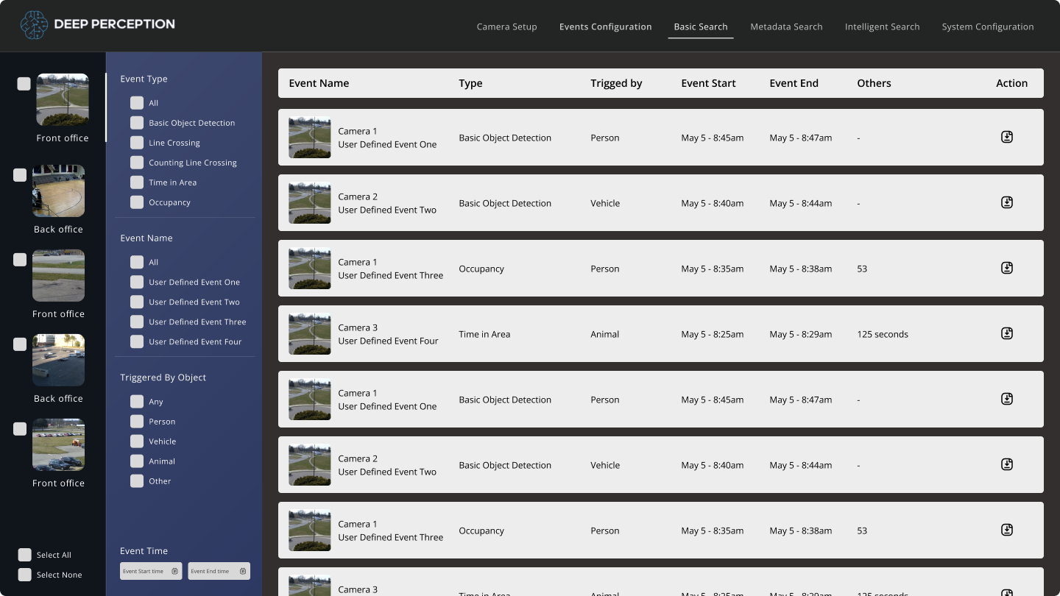Download the Time in Area event from Camera 3

point(1007,333)
